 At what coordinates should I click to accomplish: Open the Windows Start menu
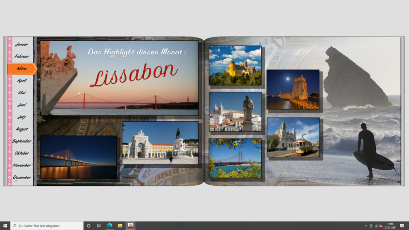(5, 225)
